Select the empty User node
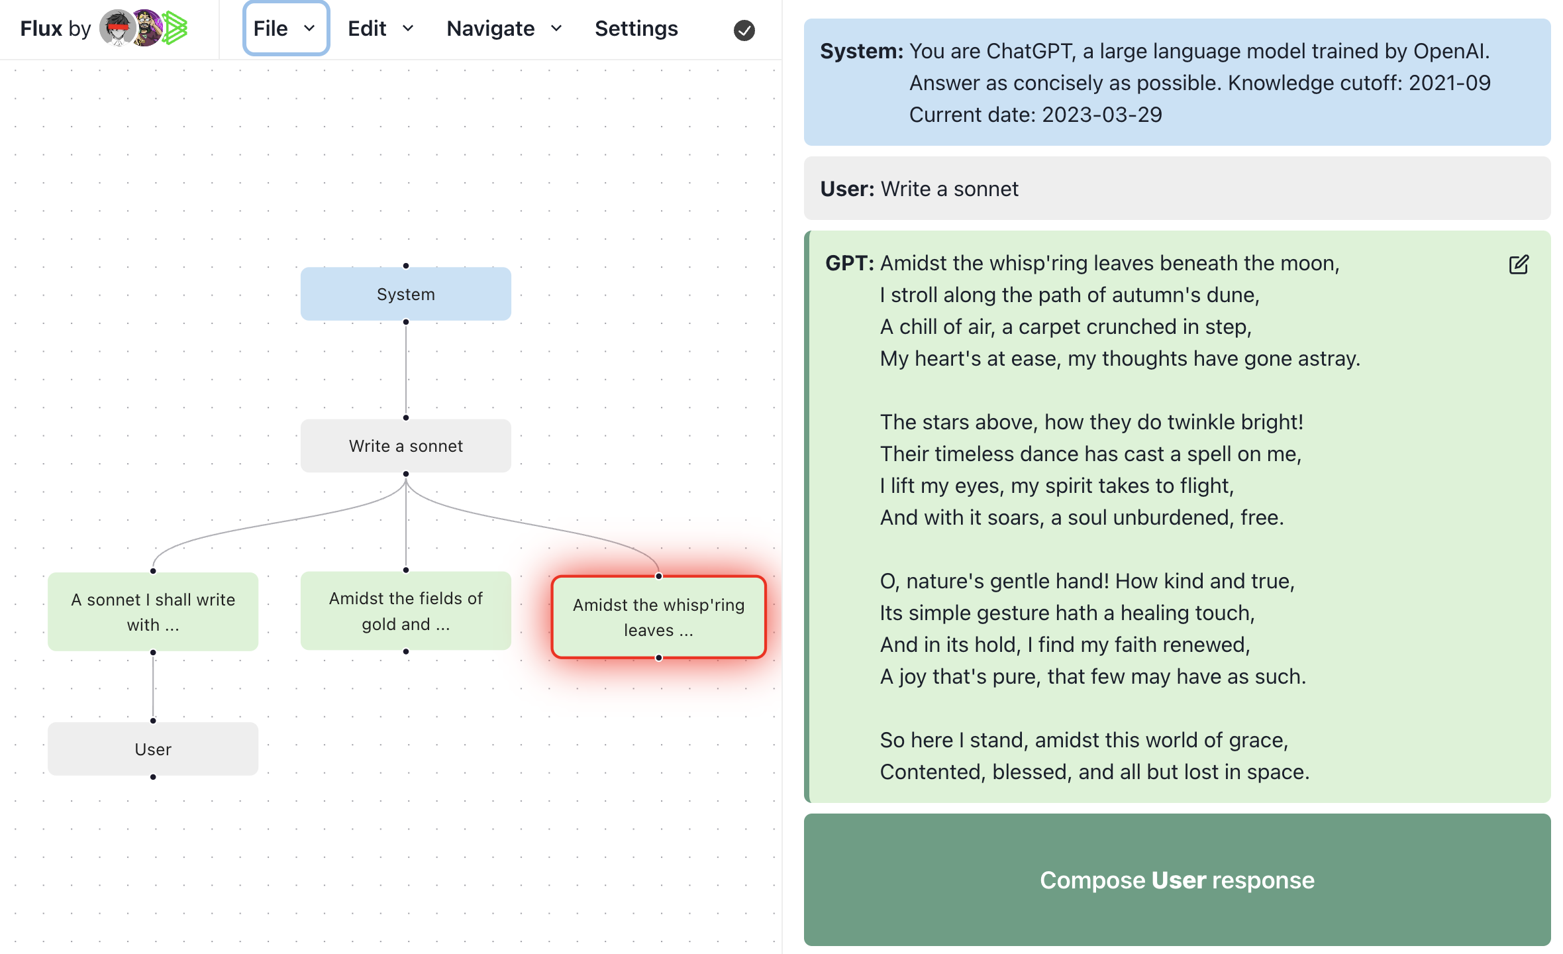This screenshot has height=954, width=1563. pyautogui.click(x=153, y=749)
